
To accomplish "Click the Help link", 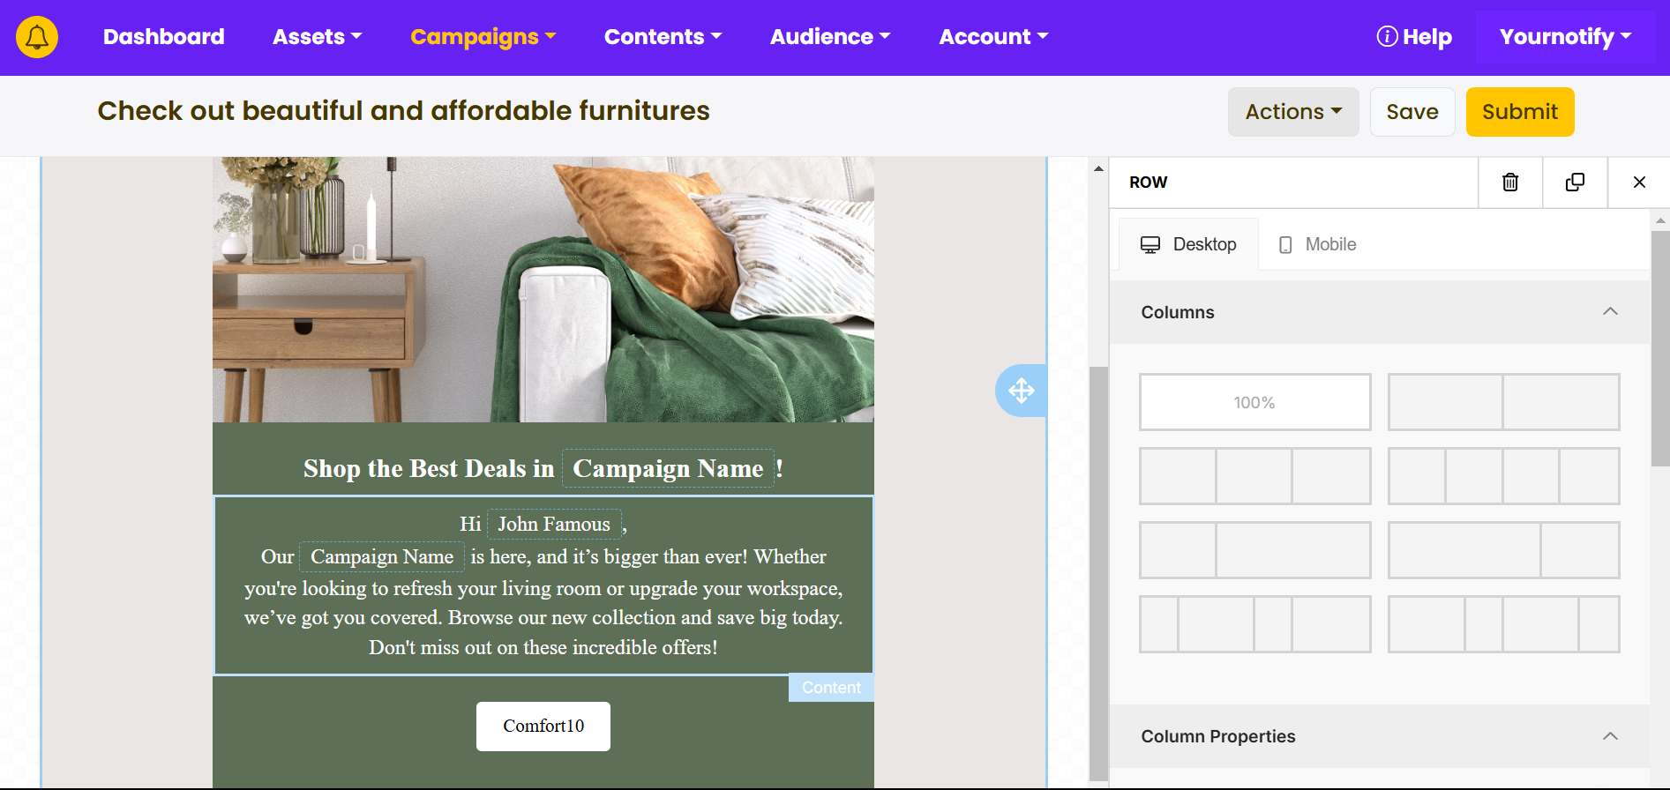I will 1414,37.
